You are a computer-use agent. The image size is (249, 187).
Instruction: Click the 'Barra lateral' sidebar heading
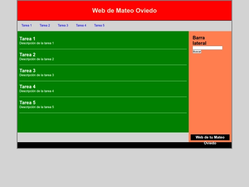(200, 40)
